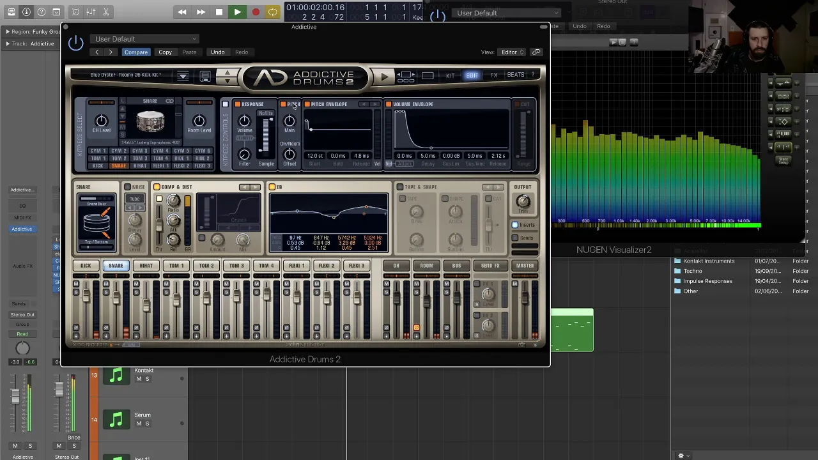Select the HIHAT kitpiece in Kitpiece Select grid
This screenshot has height=460, width=818.
click(139, 166)
